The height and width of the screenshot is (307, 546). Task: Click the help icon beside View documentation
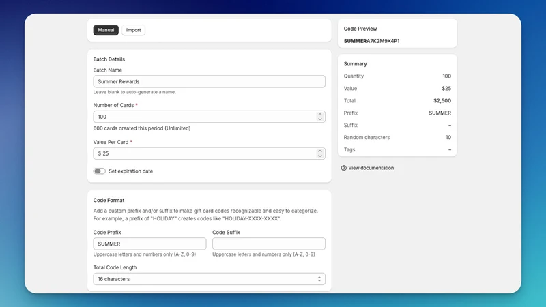click(344, 168)
